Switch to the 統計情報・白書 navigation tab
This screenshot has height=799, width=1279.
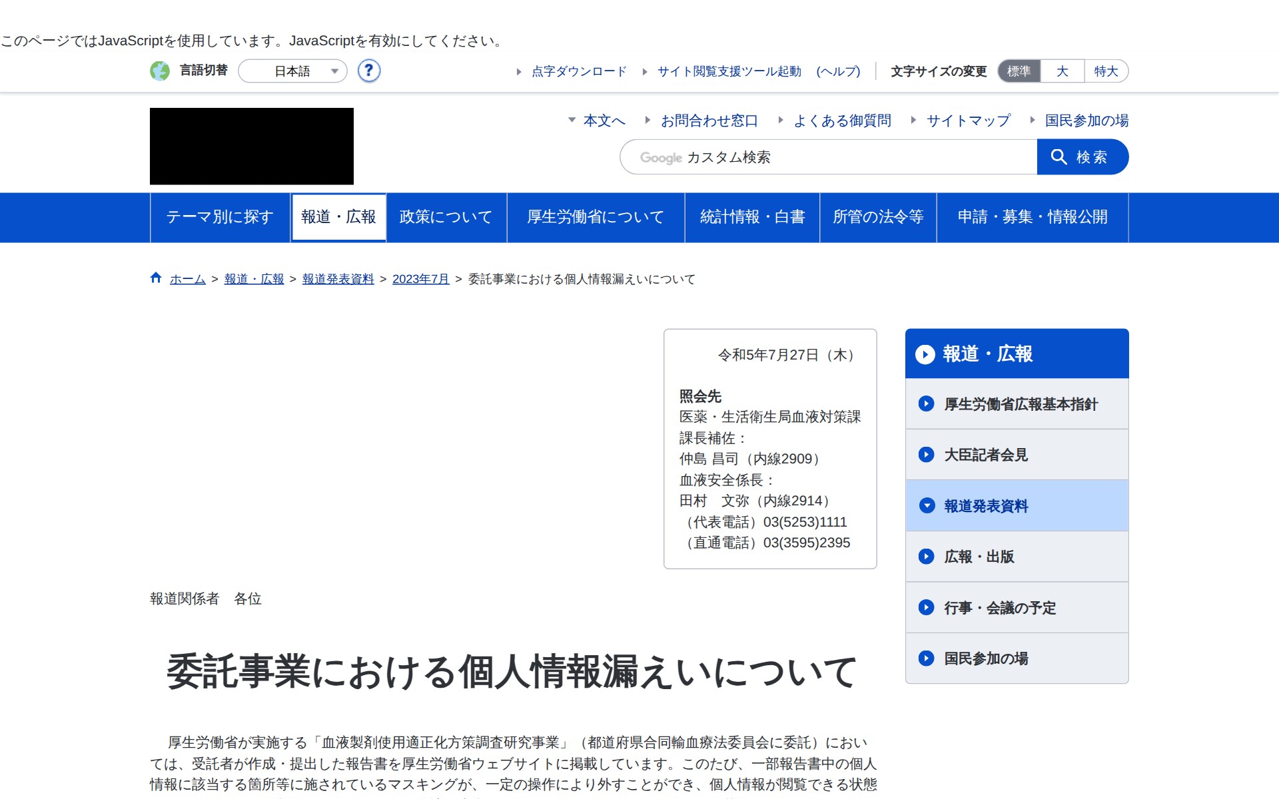tap(752, 217)
